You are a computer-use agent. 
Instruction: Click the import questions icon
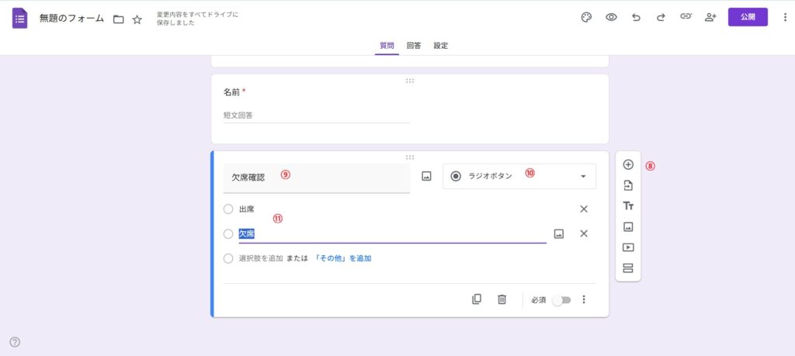click(x=628, y=185)
